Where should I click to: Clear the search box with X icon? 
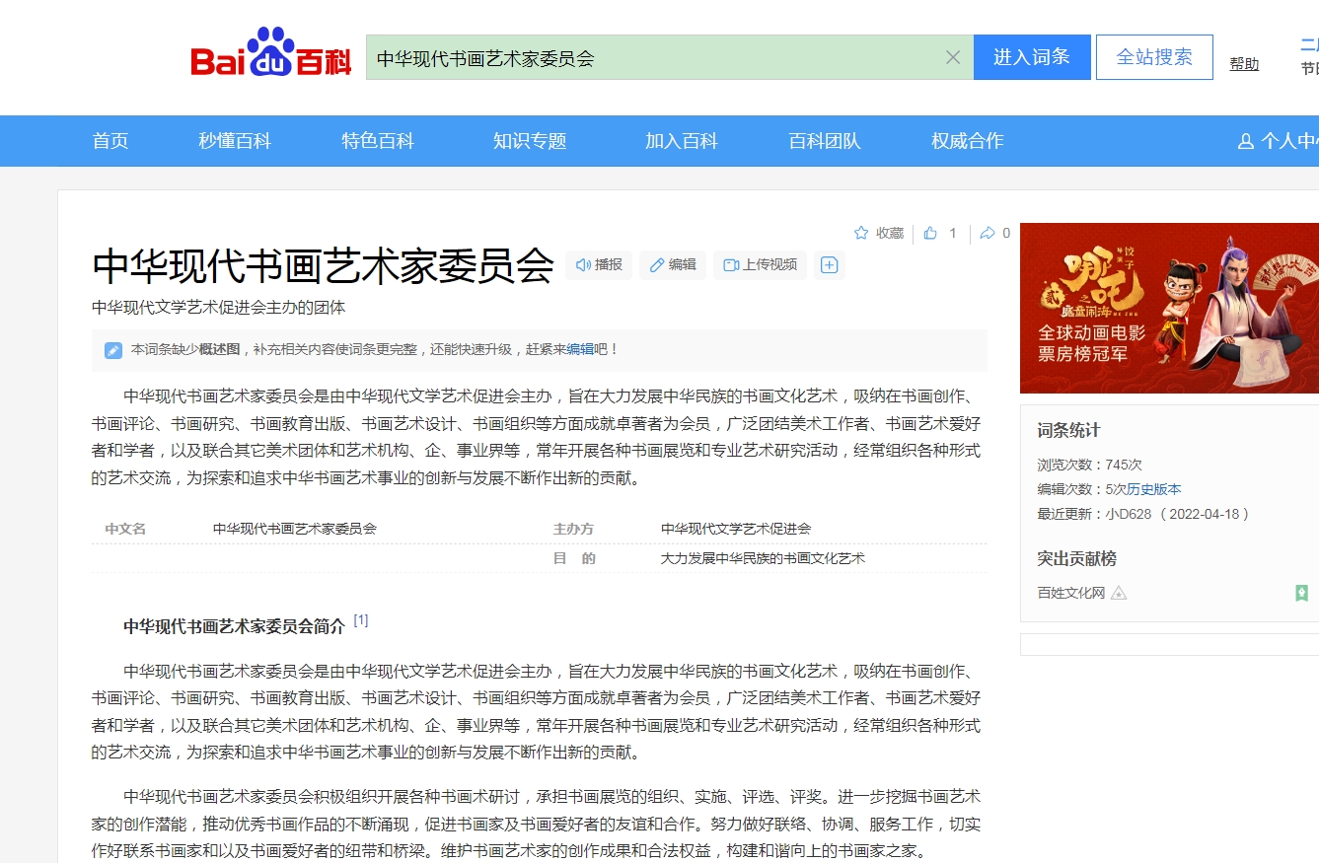tap(952, 57)
